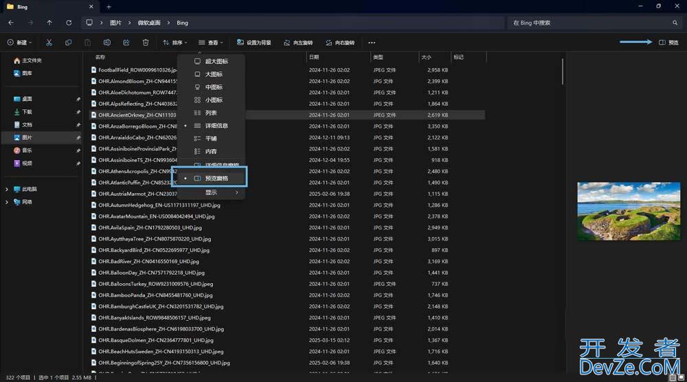Choose 小图标 small icons view

click(x=211, y=100)
